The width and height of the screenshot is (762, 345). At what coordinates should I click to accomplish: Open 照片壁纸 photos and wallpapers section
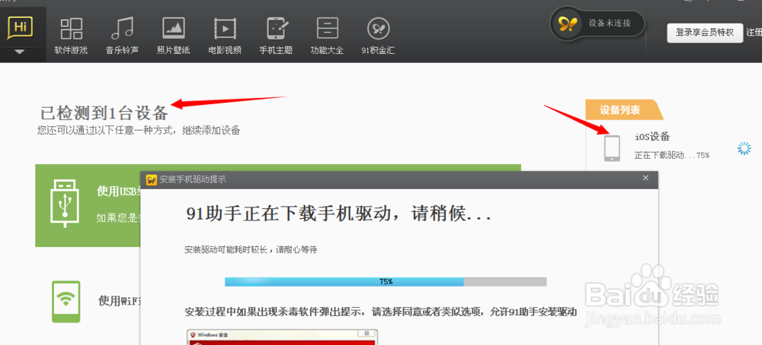point(174,36)
